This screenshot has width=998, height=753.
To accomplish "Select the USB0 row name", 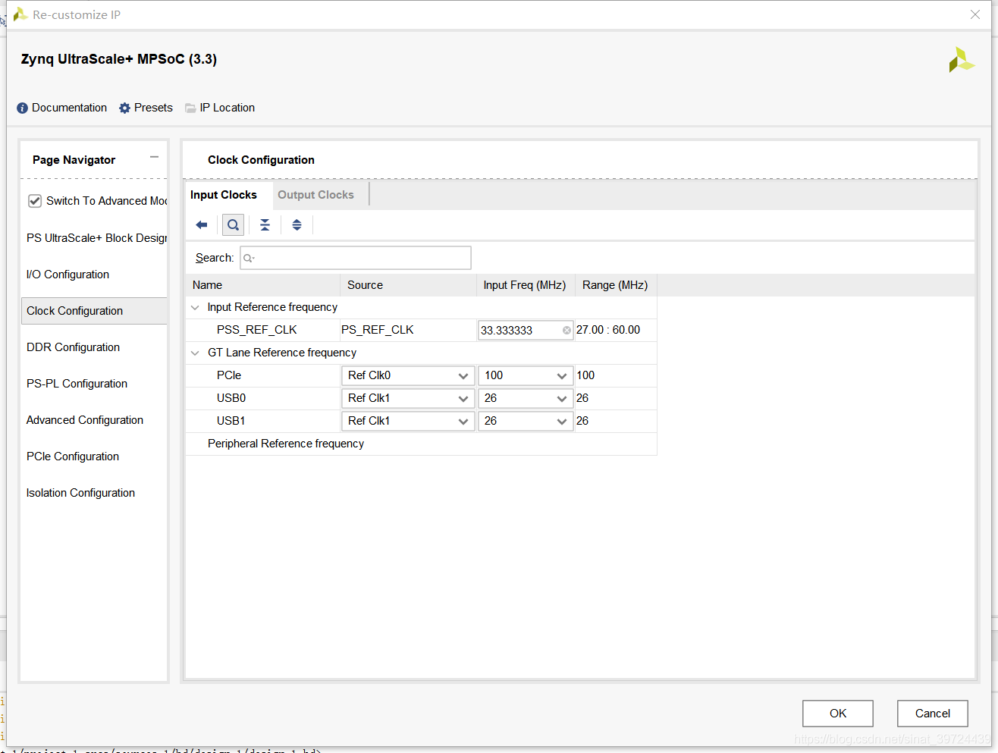I will [231, 398].
